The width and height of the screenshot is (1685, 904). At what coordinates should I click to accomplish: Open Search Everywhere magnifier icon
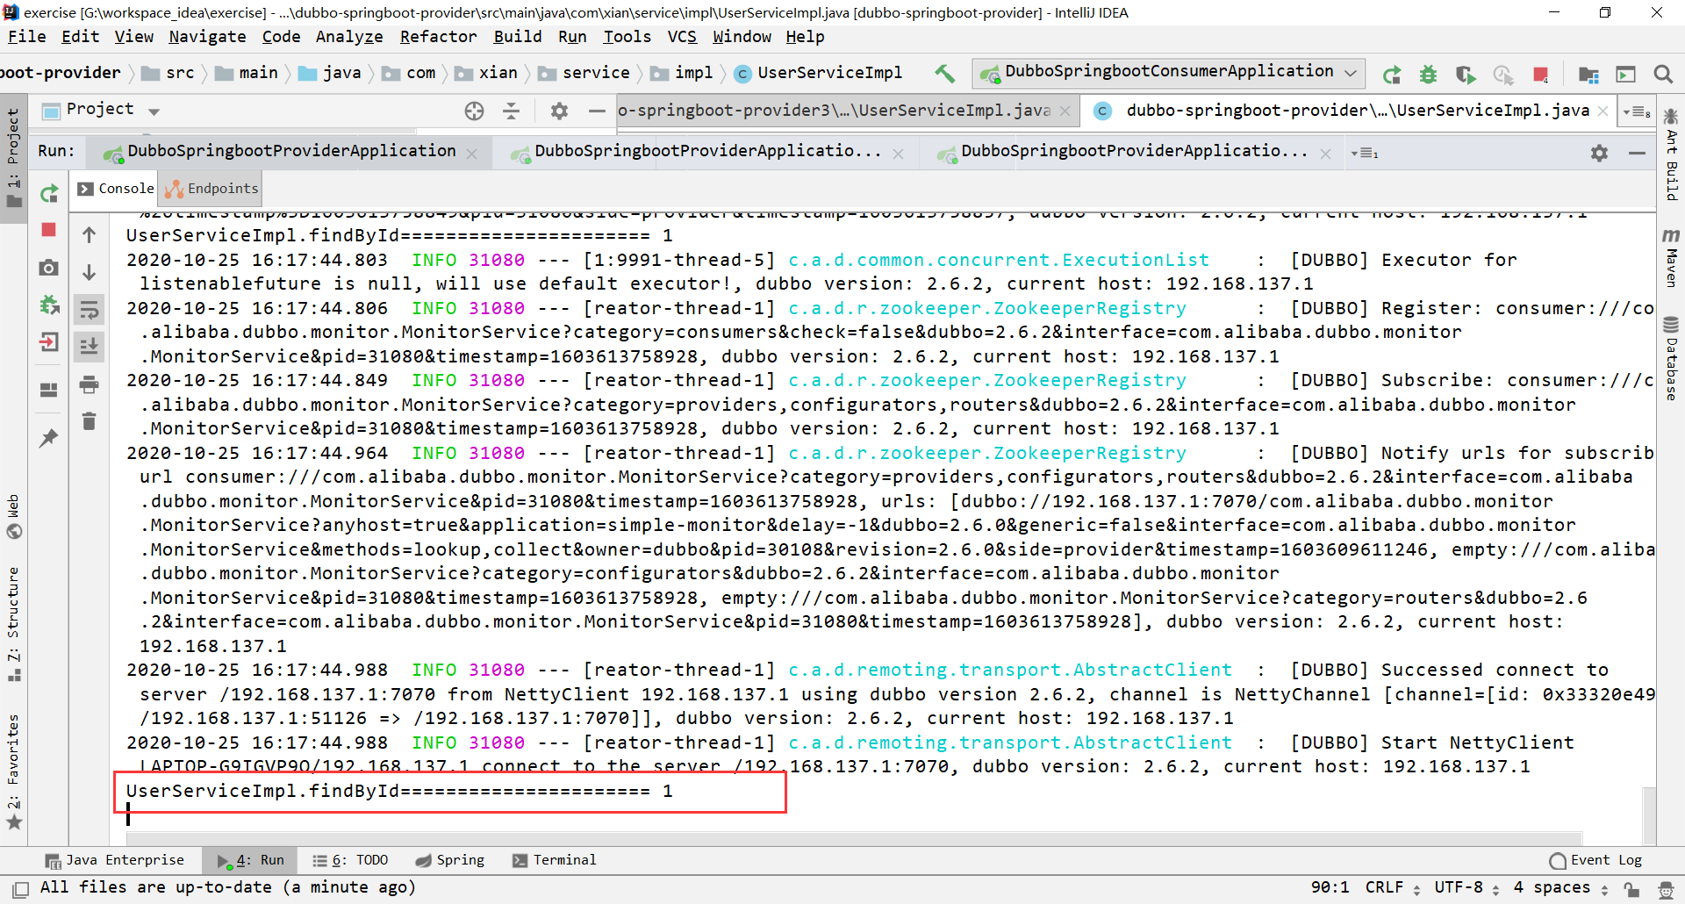1663,75
